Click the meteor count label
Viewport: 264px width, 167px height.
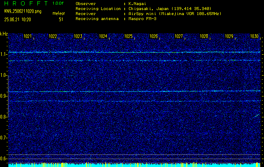[59, 13]
